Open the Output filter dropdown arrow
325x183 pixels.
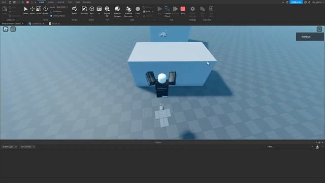[312, 147]
